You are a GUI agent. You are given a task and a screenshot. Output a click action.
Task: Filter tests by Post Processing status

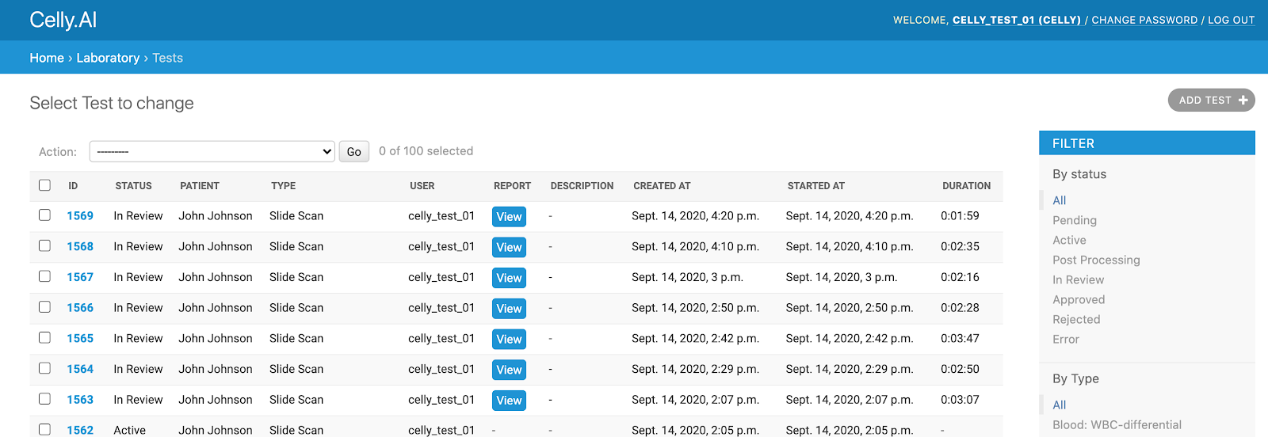click(x=1096, y=260)
